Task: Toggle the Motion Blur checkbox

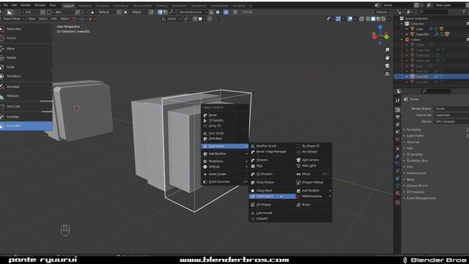Action: coord(408,161)
